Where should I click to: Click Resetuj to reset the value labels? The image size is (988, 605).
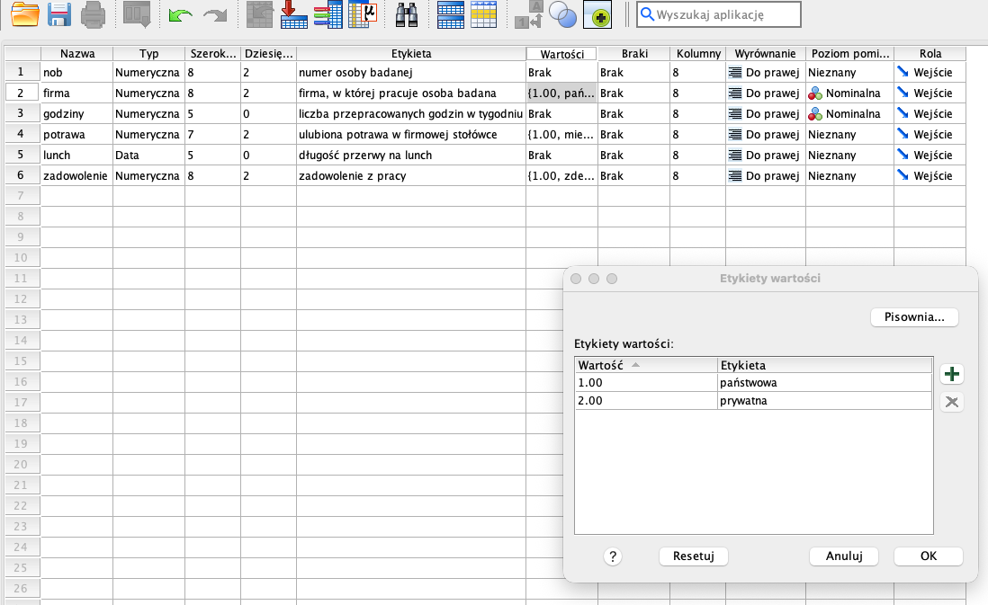tap(693, 556)
